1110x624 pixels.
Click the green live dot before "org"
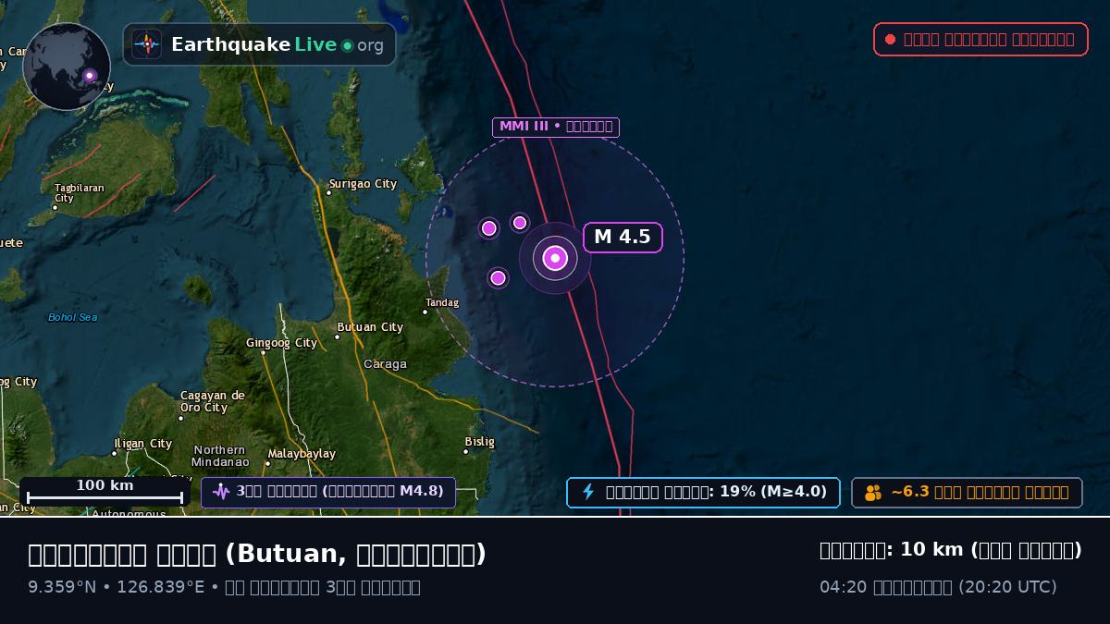tap(348, 45)
